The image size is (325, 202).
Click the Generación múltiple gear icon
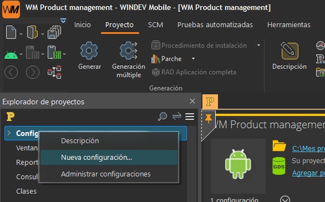(x=128, y=50)
